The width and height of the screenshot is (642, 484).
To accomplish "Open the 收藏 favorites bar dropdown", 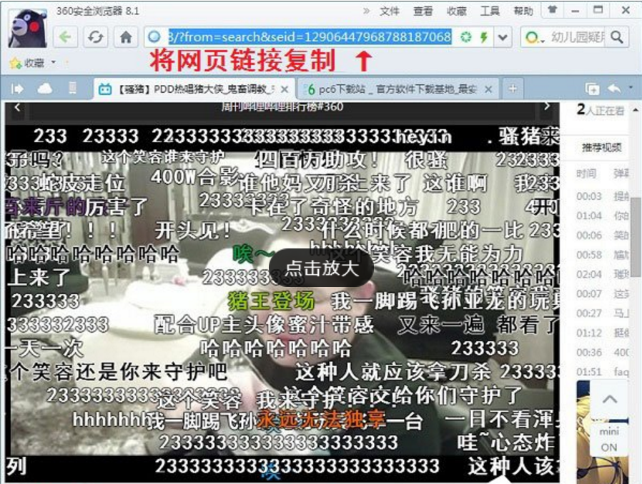I will click(x=54, y=63).
